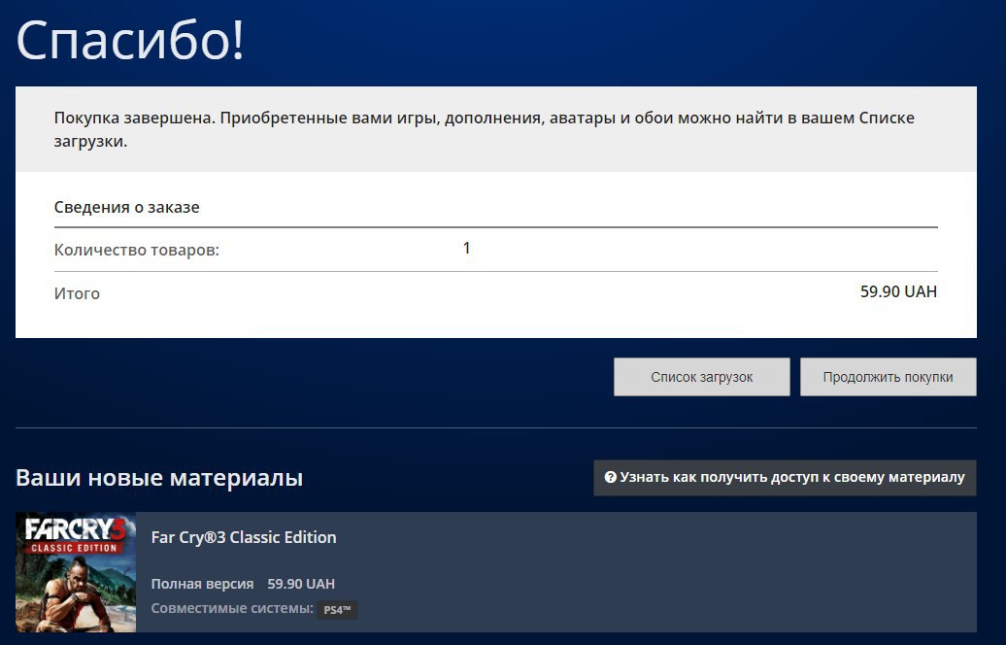Open the Список загрузок download list
This screenshot has height=645, width=1006.
click(x=701, y=377)
